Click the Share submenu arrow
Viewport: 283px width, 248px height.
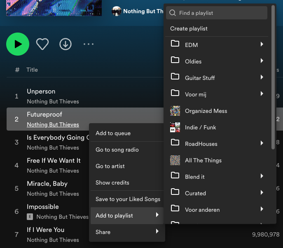[157, 231]
